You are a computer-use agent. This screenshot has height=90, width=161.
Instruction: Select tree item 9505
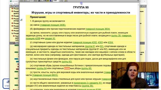tap(16, 59)
